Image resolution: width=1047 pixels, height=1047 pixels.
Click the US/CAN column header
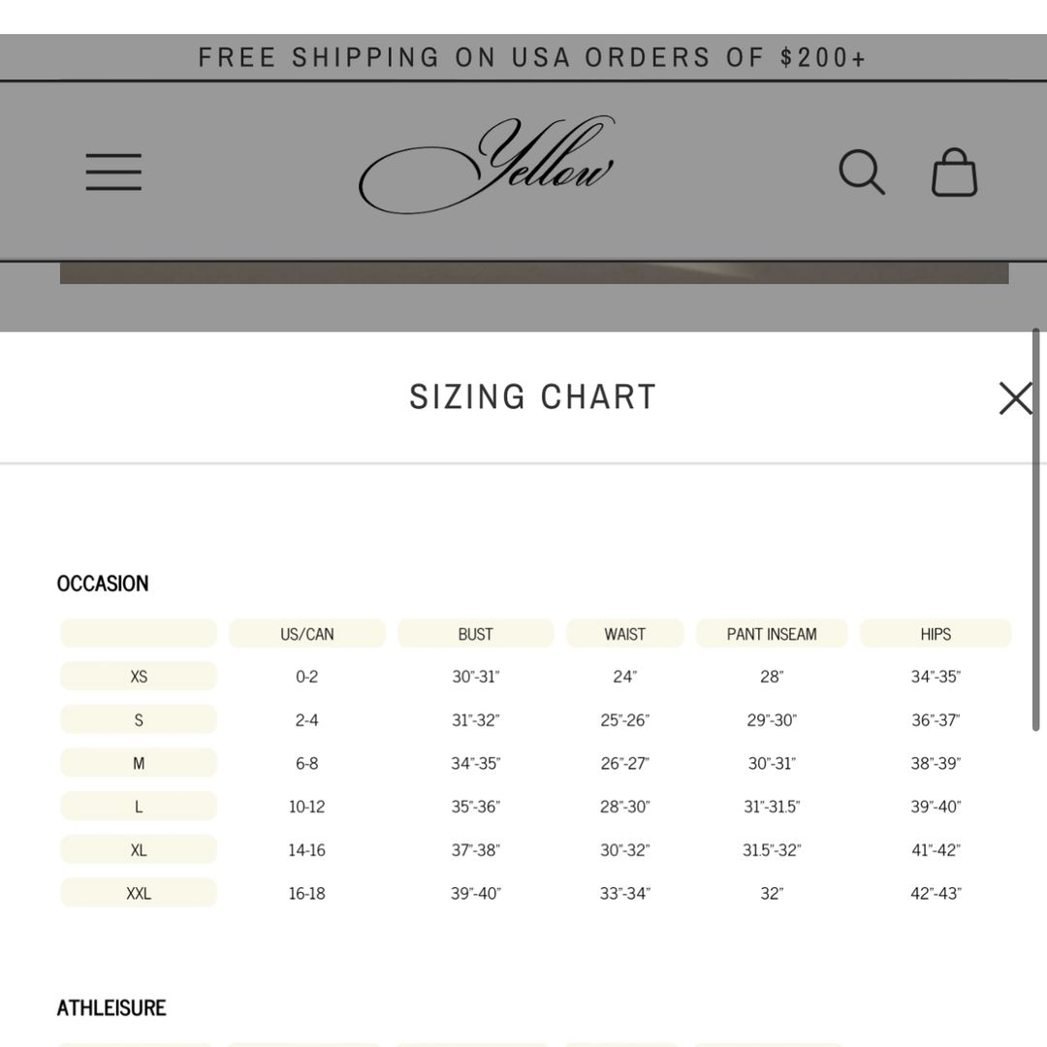point(307,634)
